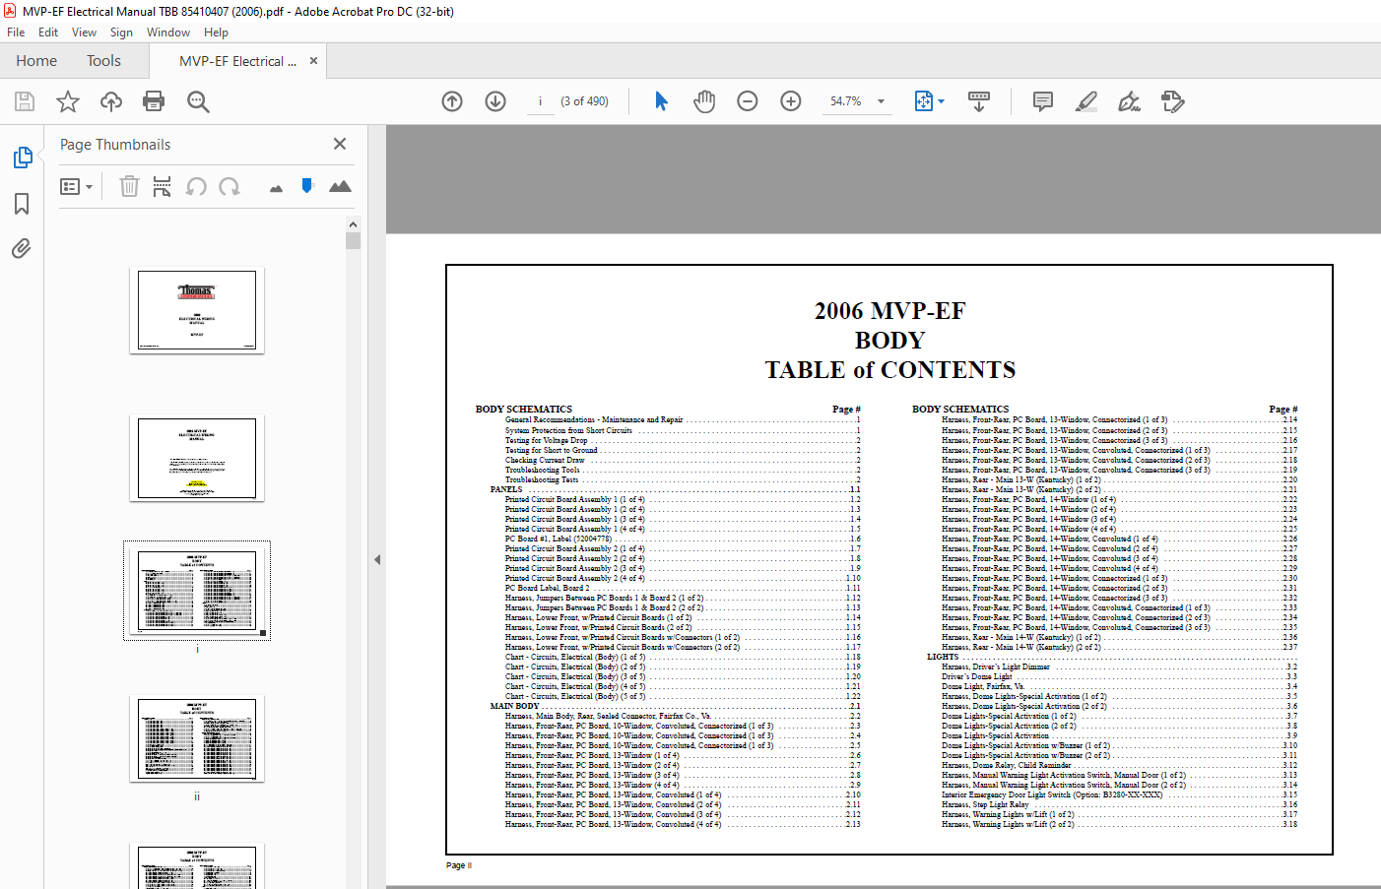Add a sticky note comment
1381x889 pixels.
point(1042,101)
